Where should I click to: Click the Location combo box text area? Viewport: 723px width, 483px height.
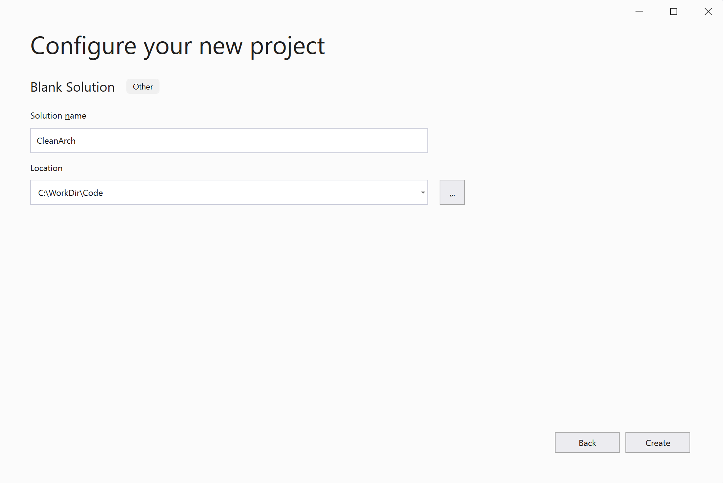[216, 193]
